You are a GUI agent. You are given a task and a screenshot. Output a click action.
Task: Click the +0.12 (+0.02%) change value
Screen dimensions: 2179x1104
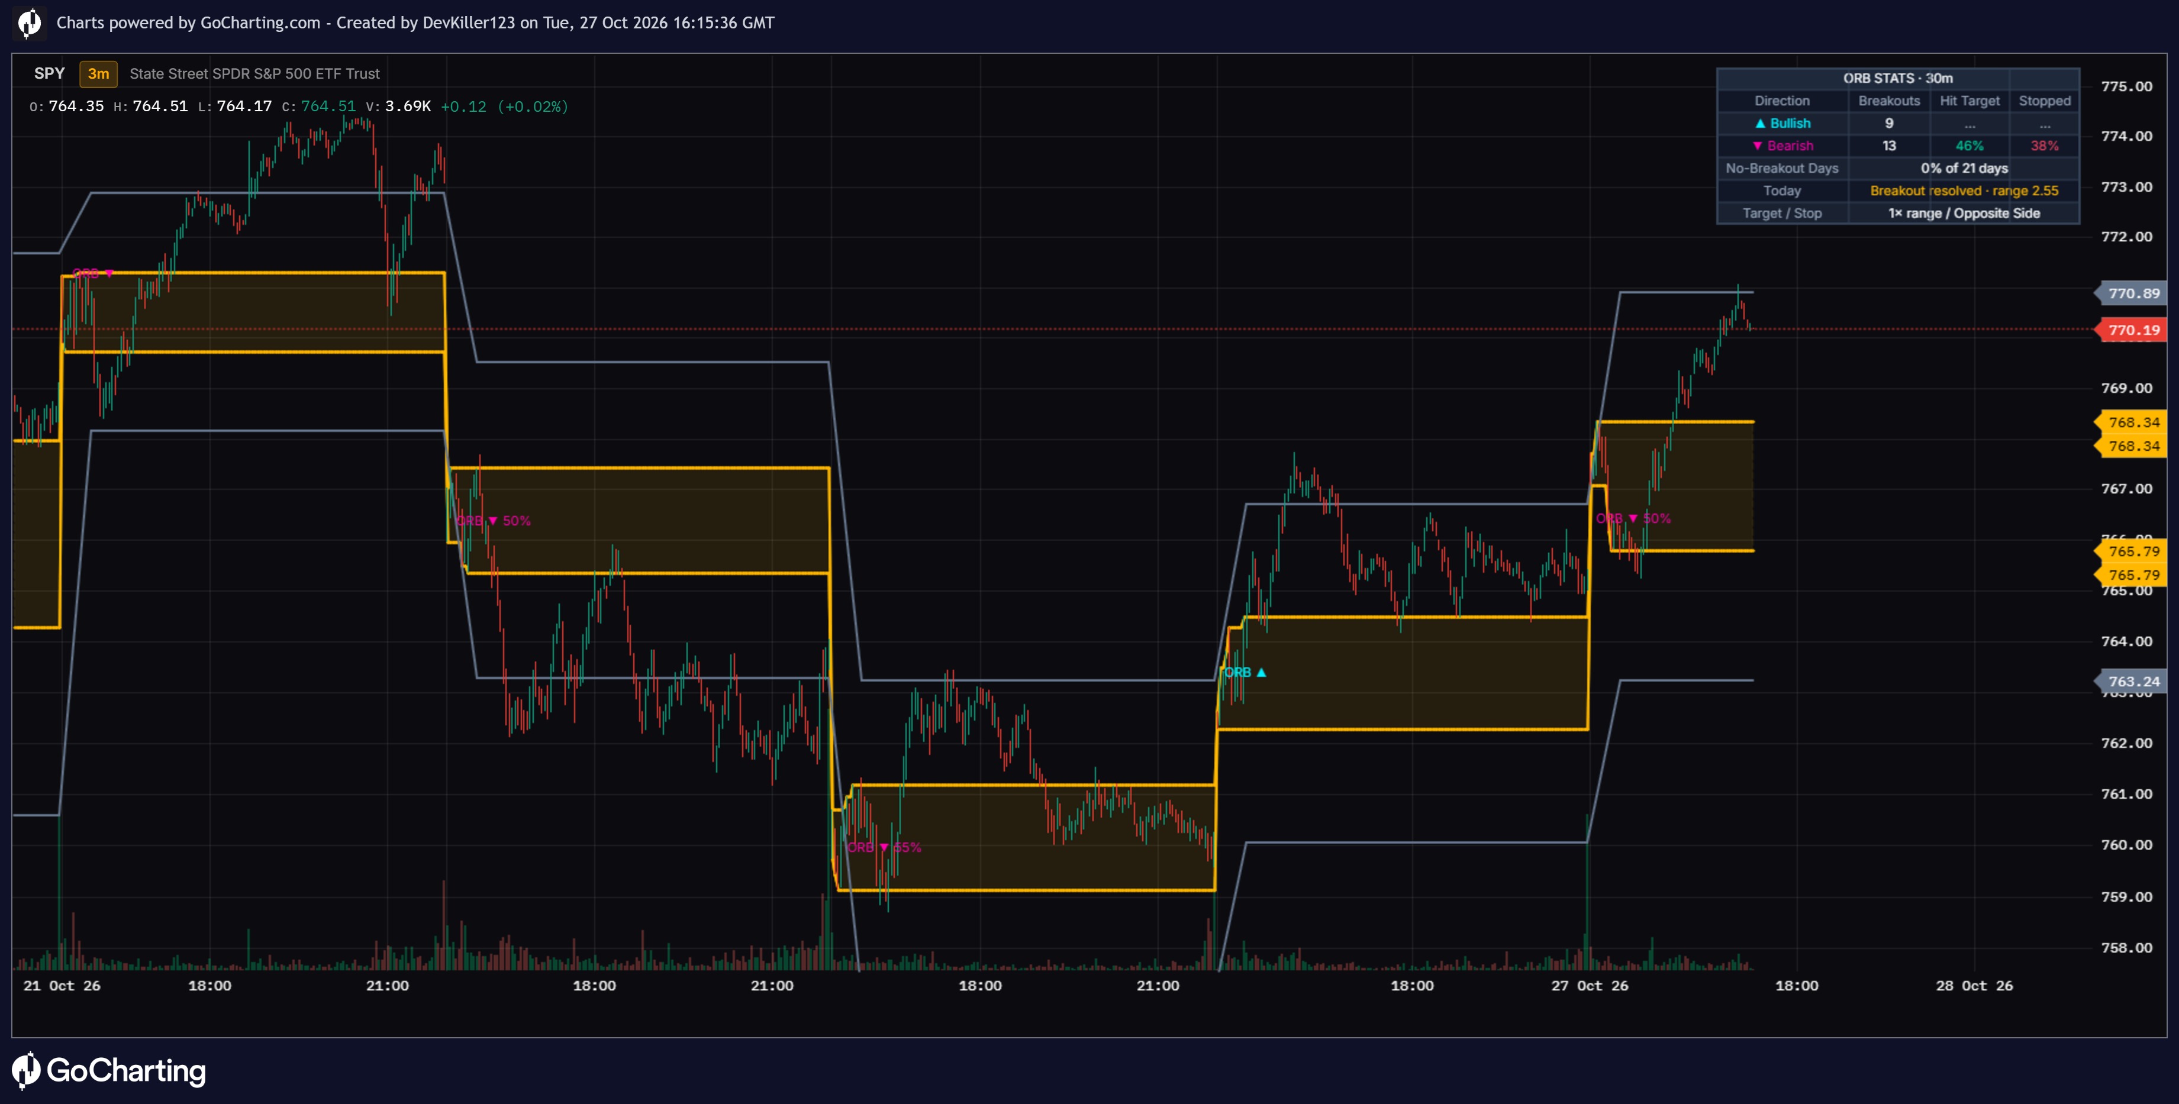[x=504, y=106]
